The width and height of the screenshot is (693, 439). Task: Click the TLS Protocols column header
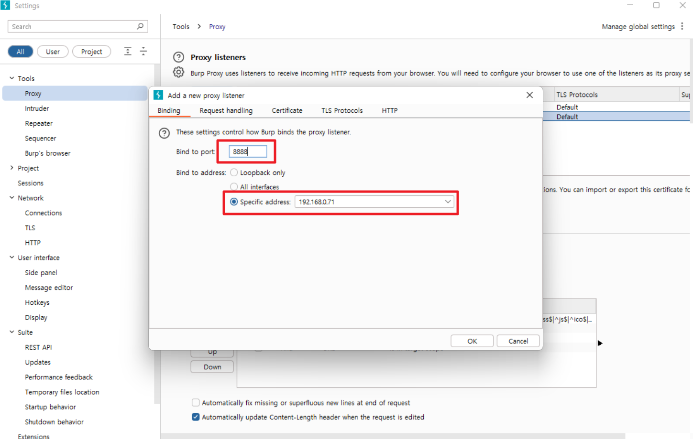616,95
